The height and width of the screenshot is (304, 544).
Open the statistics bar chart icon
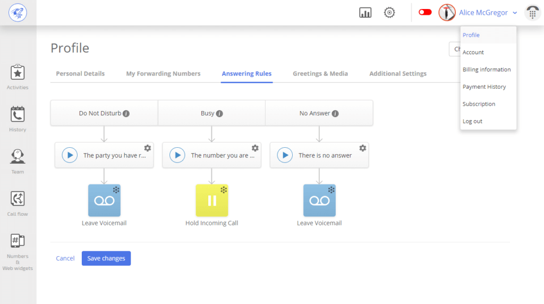point(365,13)
